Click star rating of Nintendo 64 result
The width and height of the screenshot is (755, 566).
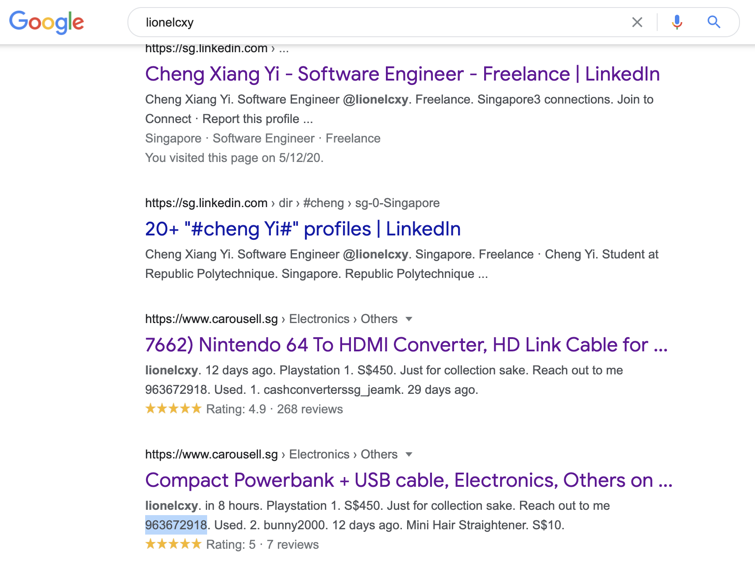pyautogui.click(x=173, y=408)
